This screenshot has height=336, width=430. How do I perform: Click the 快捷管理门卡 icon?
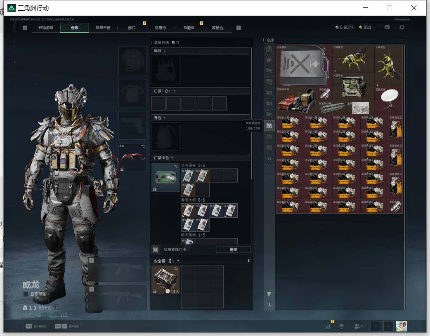[x=155, y=249]
